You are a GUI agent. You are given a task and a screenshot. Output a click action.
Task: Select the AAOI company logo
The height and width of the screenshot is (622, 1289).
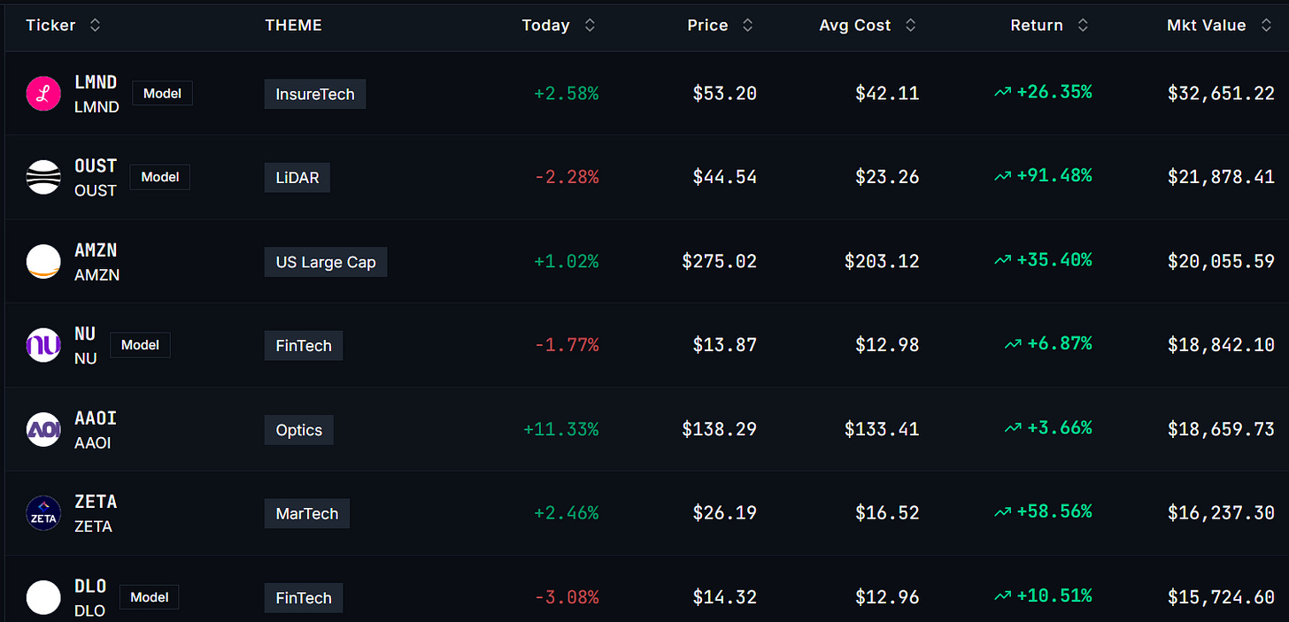pyautogui.click(x=43, y=430)
